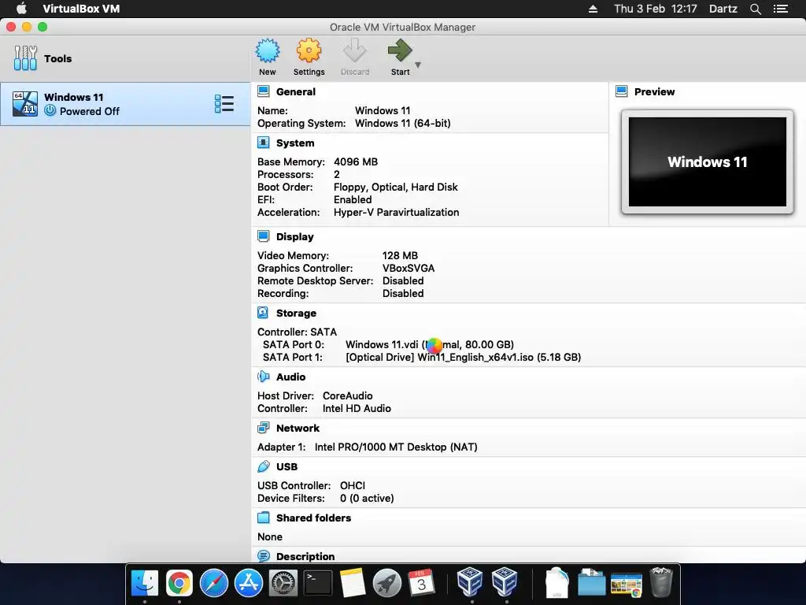
Task: Click the USB Controller value OHCI
Action: click(353, 485)
